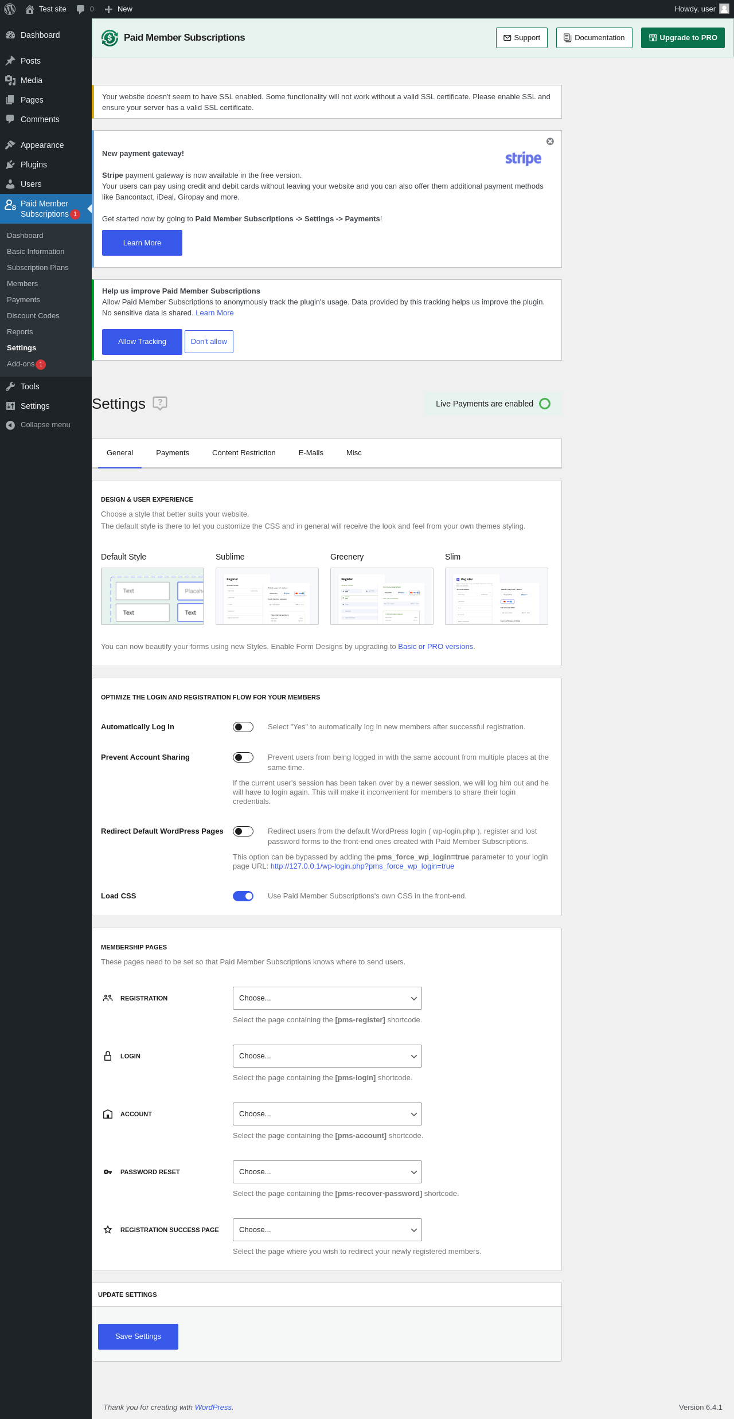The width and height of the screenshot is (734, 1419).
Task: Click the New plus icon
Action: point(108,9)
